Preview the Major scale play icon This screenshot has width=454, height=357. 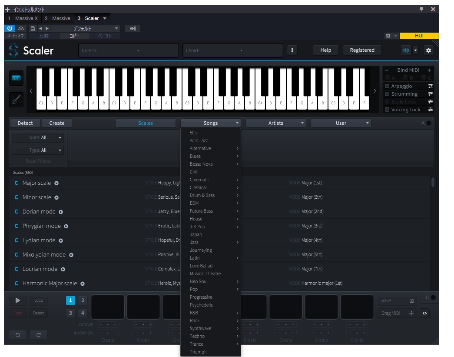click(56, 183)
